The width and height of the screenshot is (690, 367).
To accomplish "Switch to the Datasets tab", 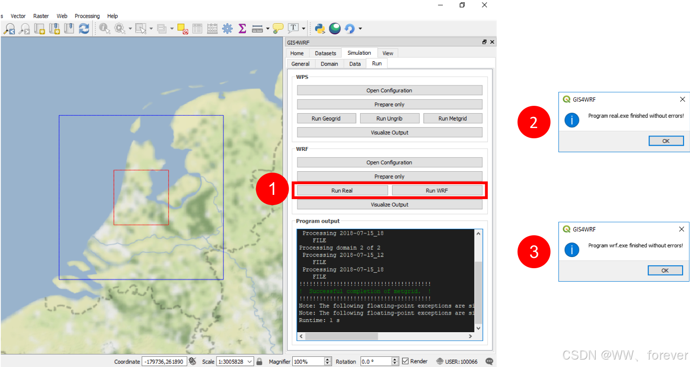I will coord(325,53).
